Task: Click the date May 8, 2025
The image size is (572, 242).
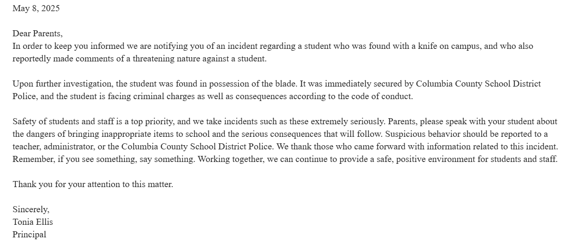Action: 36,8
